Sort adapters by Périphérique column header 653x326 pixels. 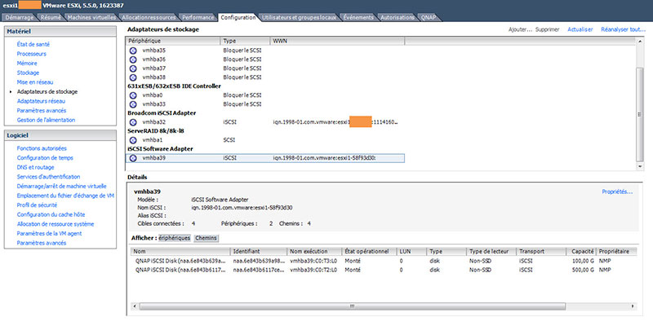coord(173,42)
